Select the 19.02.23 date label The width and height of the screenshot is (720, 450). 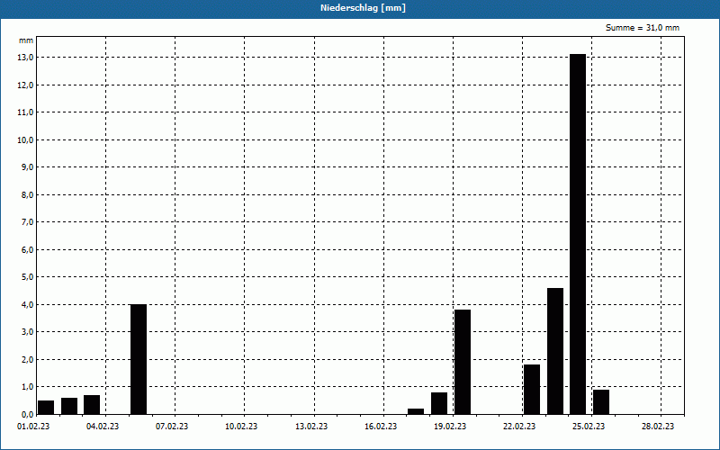click(450, 427)
